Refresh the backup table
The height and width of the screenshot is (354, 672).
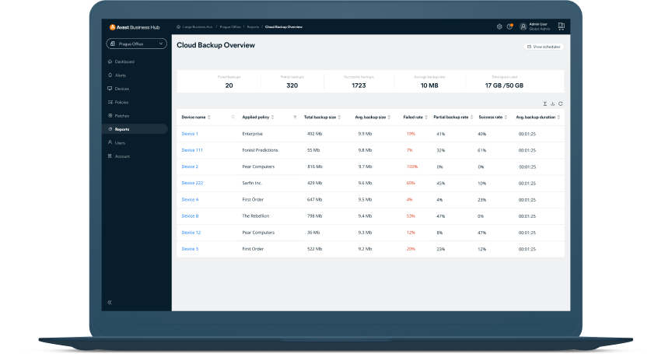(x=560, y=103)
